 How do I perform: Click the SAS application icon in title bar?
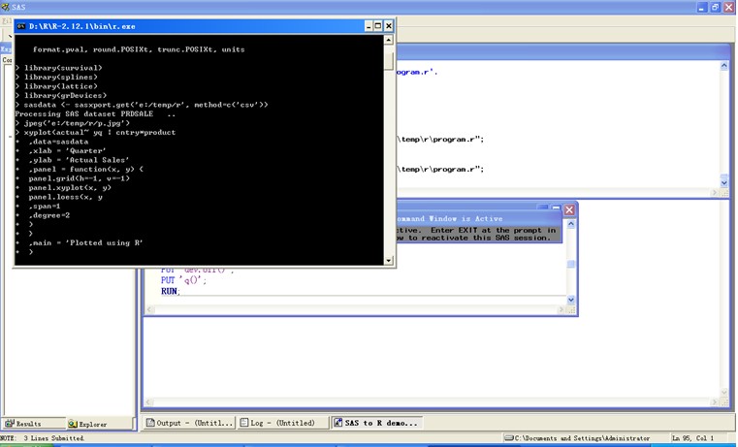click(6, 6)
